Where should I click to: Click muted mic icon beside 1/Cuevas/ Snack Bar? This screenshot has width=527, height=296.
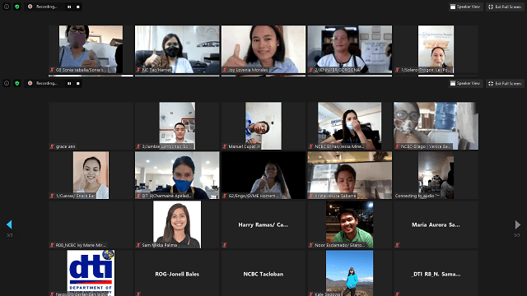[x=52, y=196]
